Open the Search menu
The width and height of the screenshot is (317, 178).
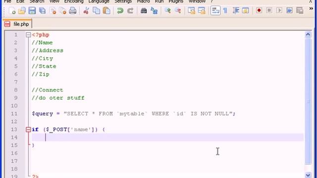[37, 1]
